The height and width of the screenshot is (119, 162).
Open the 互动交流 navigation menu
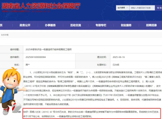coord(75,25)
